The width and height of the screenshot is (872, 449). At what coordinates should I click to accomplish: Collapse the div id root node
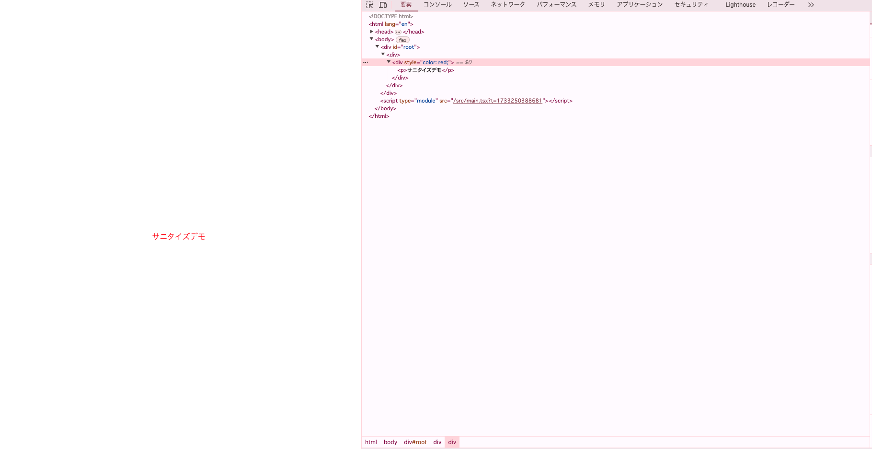[x=377, y=46]
